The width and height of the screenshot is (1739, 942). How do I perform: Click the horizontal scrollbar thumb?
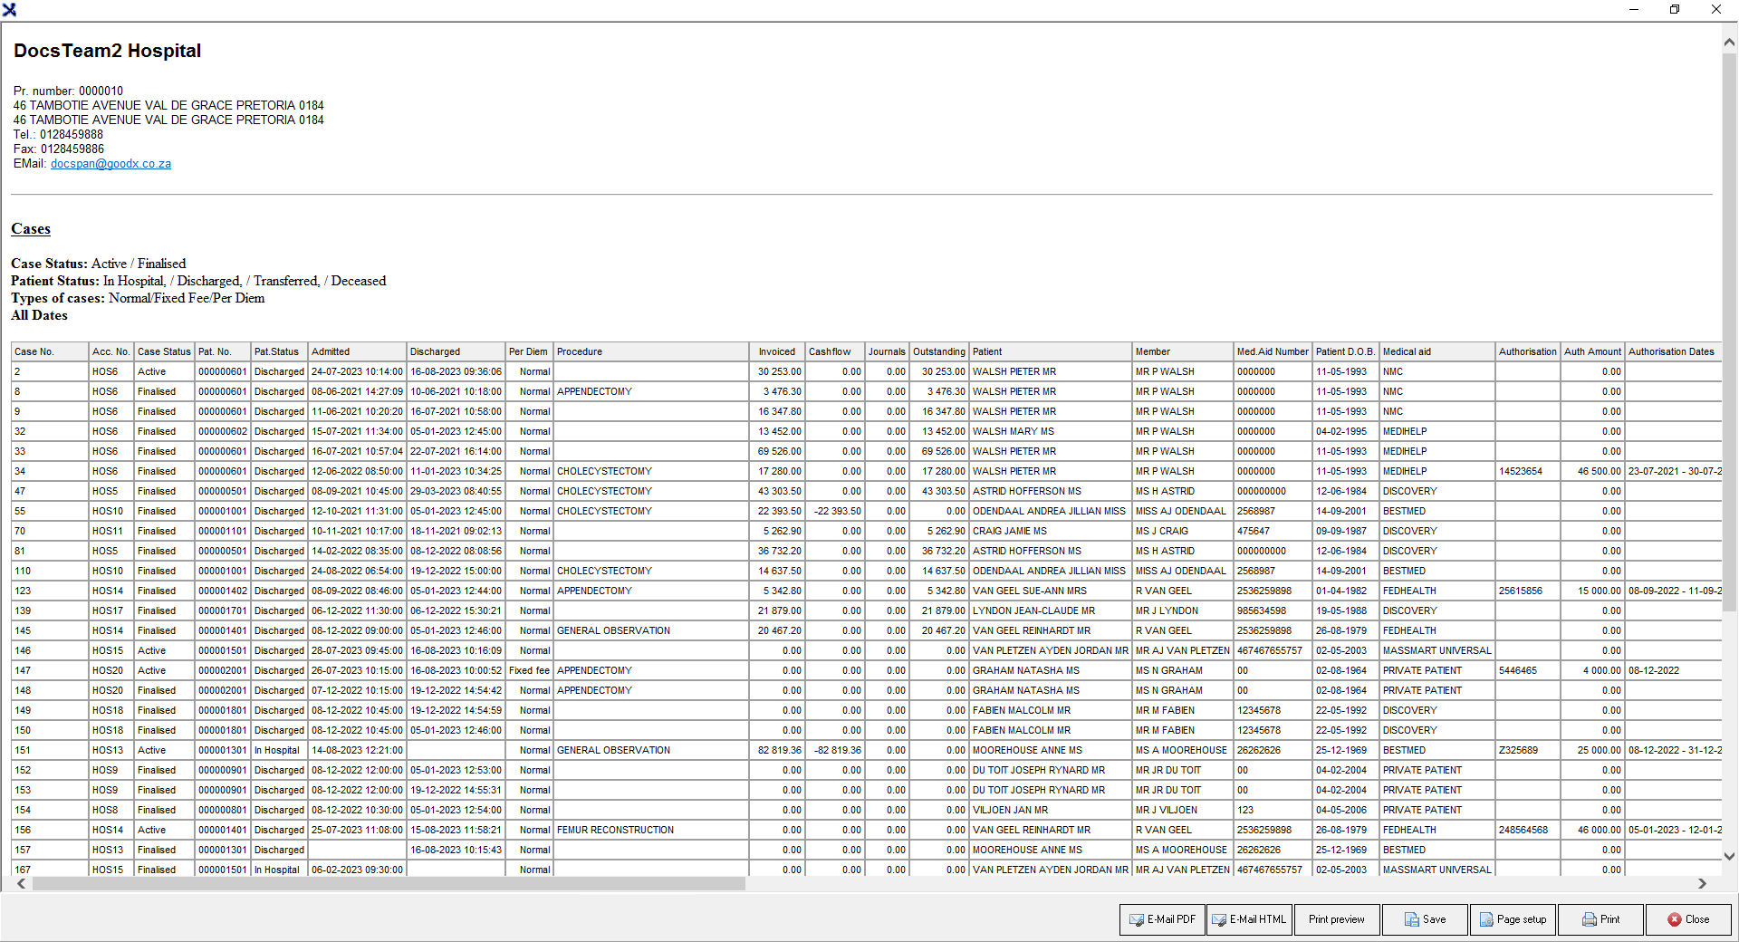coord(388,884)
